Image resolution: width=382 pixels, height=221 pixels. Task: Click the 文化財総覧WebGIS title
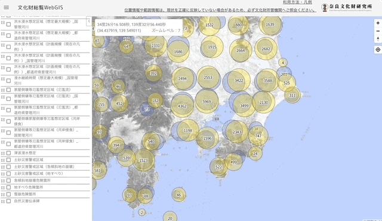40,8
